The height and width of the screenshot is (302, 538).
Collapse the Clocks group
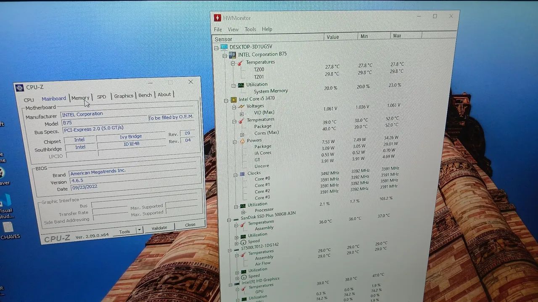point(235,174)
